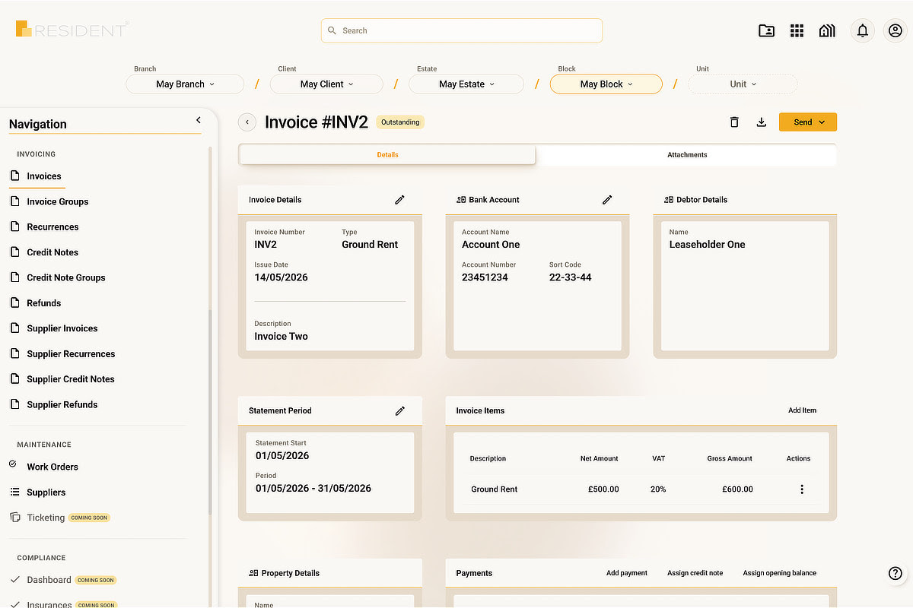Download the invoice with download icon

[x=761, y=122]
